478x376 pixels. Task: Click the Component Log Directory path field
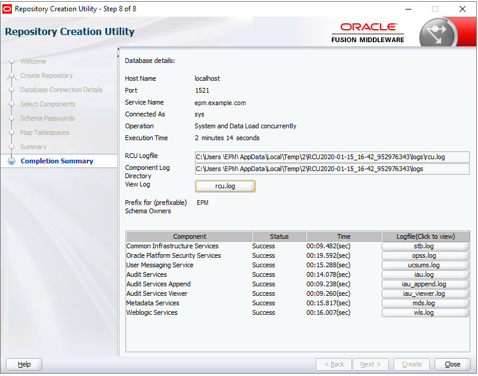pos(332,169)
